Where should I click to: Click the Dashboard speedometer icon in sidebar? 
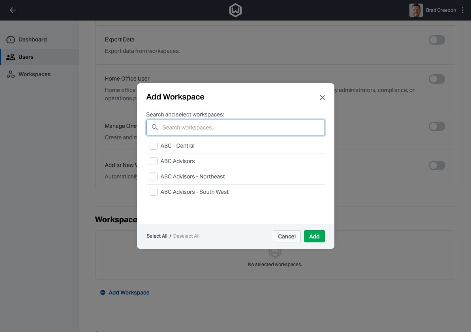point(10,39)
